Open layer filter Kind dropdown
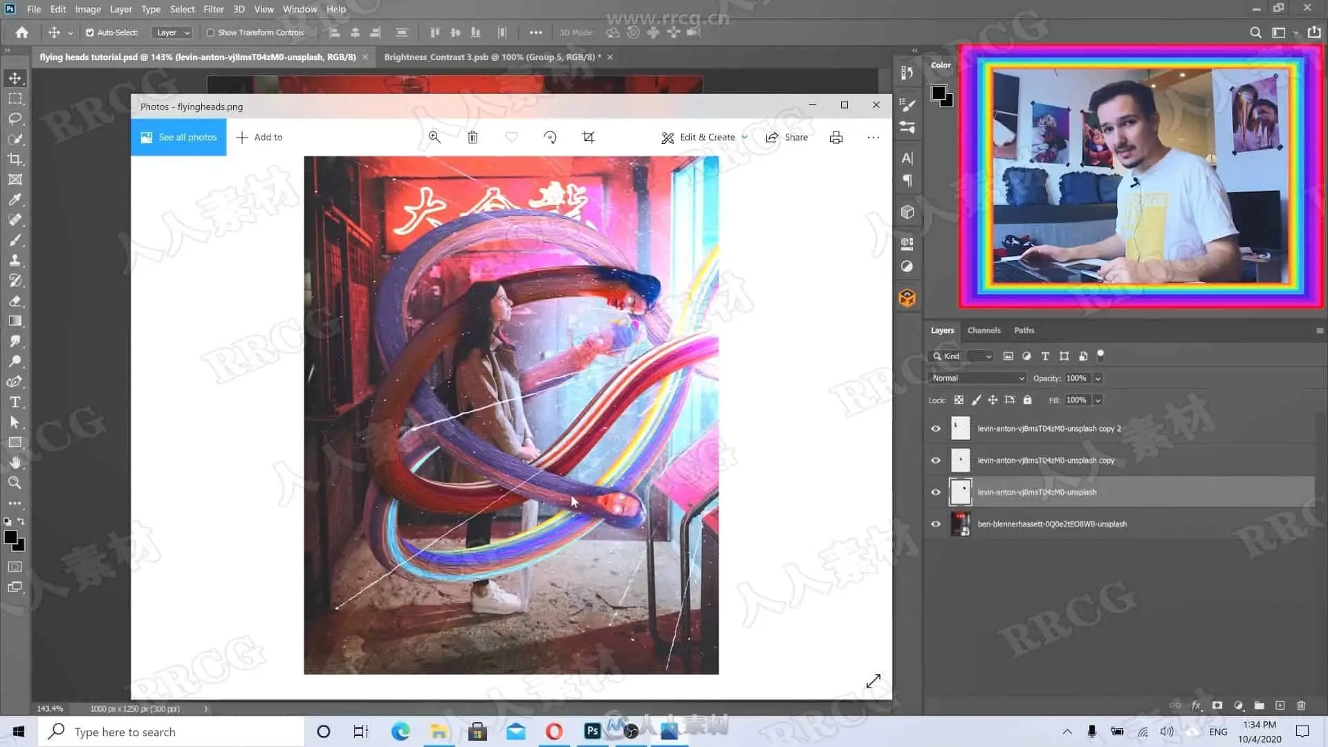This screenshot has width=1328, height=747. [x=962, y=356]
